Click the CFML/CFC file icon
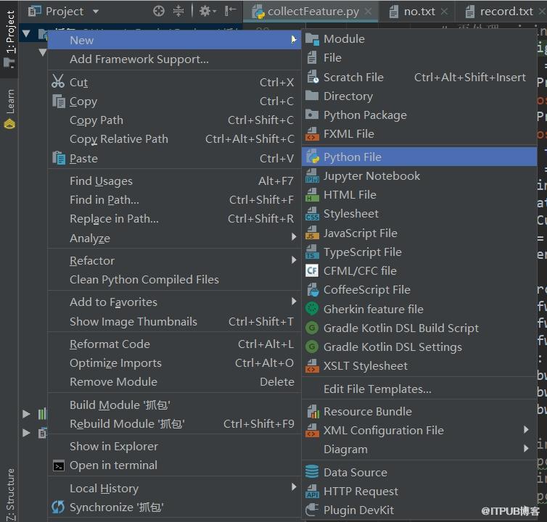Screen dimensions: 547x522 (x=312, y=270)
